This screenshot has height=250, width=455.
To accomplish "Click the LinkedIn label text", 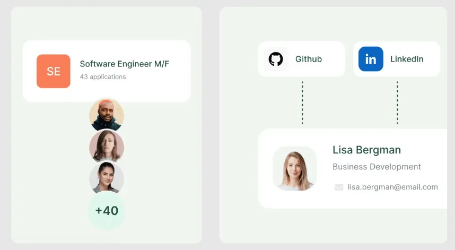I will (x=407, y=59).
